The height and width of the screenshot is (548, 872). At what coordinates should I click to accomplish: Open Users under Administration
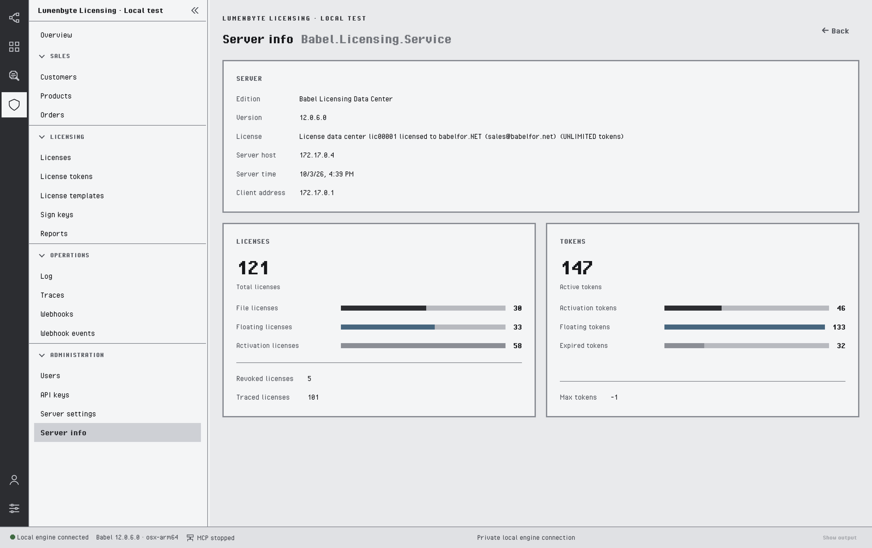tap(117, 376)
